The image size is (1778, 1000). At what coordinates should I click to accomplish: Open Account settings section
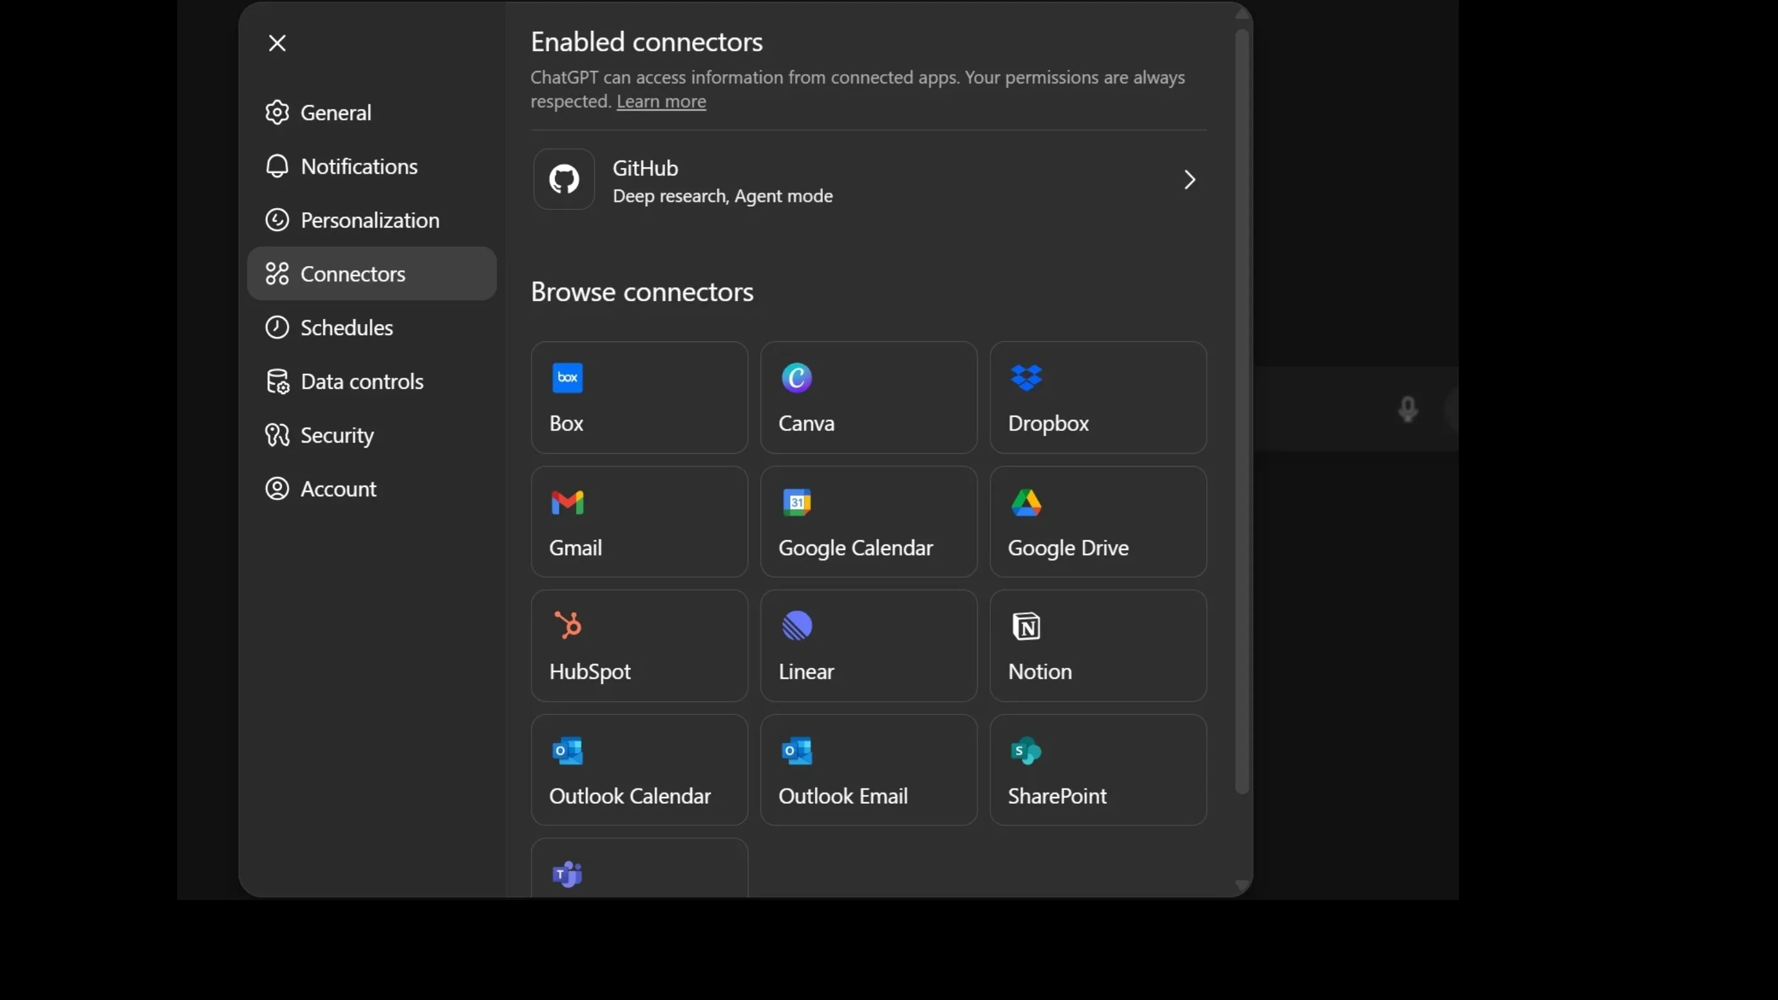pyautogui.click(x=372, y=489)
